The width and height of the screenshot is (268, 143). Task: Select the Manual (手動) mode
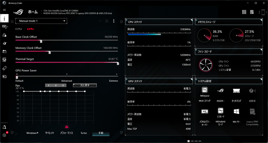101,133
